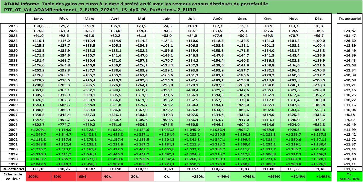Screen dimensions: 363x182
Task: Click the 'Oct.' column header
Action: [x=268, y=19]
